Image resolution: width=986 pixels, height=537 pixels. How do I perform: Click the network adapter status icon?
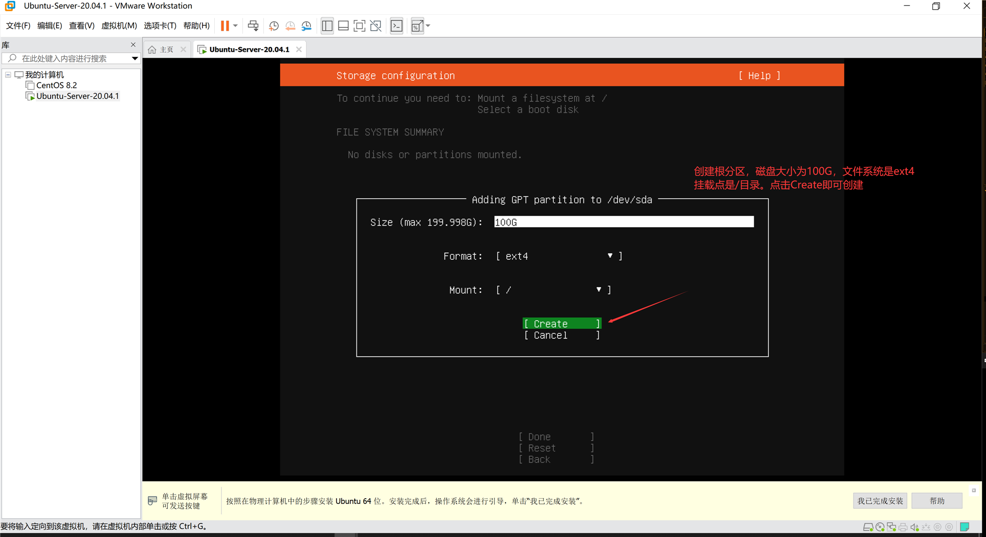coord(891,527)
